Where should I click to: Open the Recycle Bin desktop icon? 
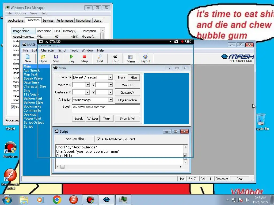[x=262, y=122]
